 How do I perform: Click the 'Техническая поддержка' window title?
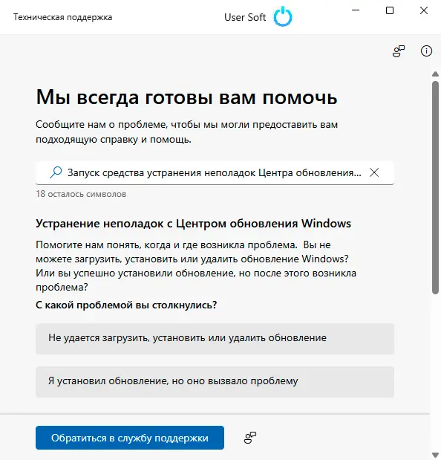pyautogui.click(x=62, y=17)
